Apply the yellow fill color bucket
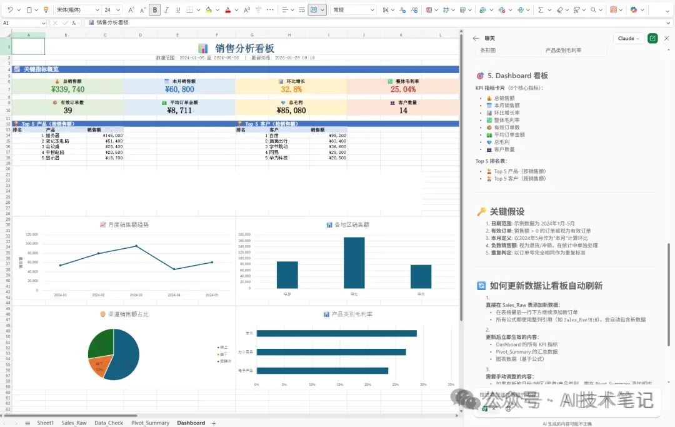675x427 pixels. pyautogui.click(x=209, y=9)
